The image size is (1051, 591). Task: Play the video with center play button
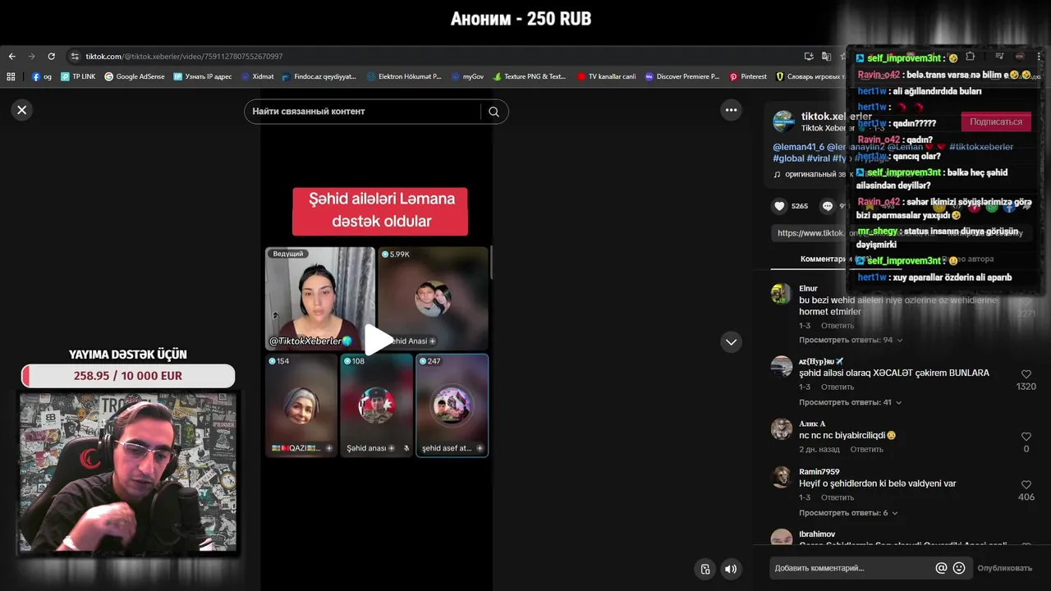379,341
